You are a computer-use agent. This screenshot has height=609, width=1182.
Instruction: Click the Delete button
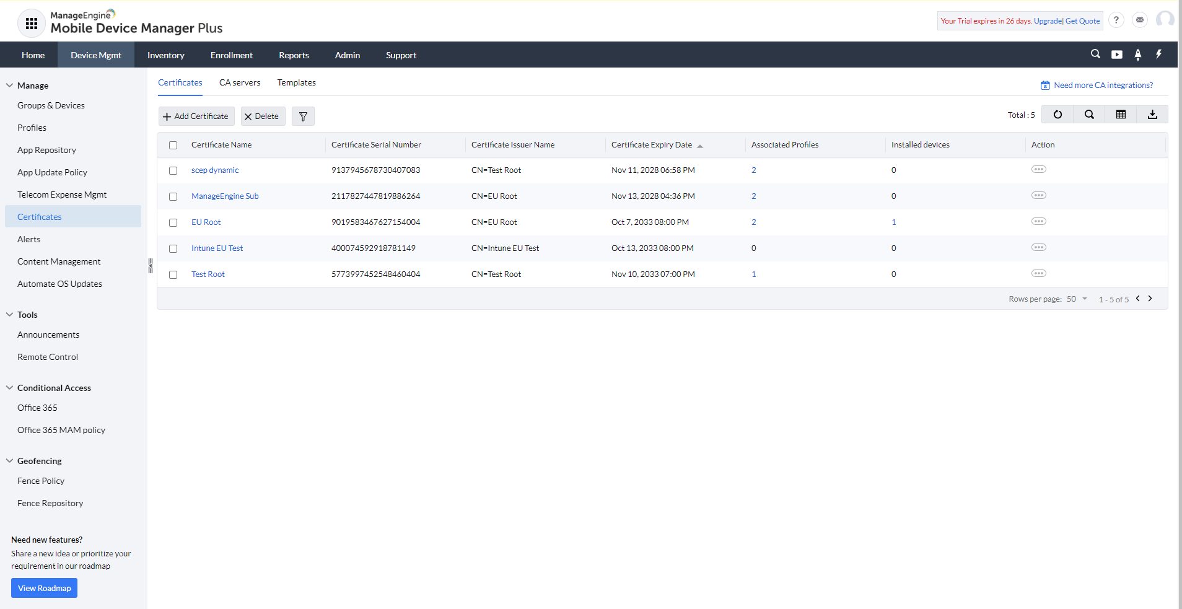(x=263, y=116)
